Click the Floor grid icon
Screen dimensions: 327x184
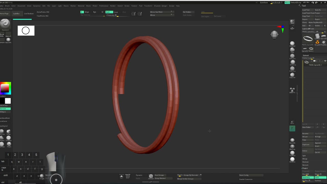(x=292, y=28)
